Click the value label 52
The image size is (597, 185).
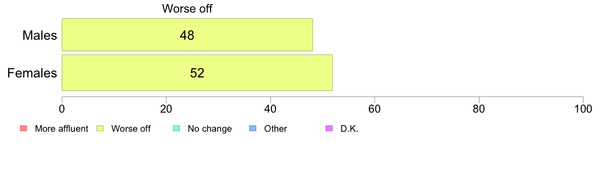[x=197, y=73]
